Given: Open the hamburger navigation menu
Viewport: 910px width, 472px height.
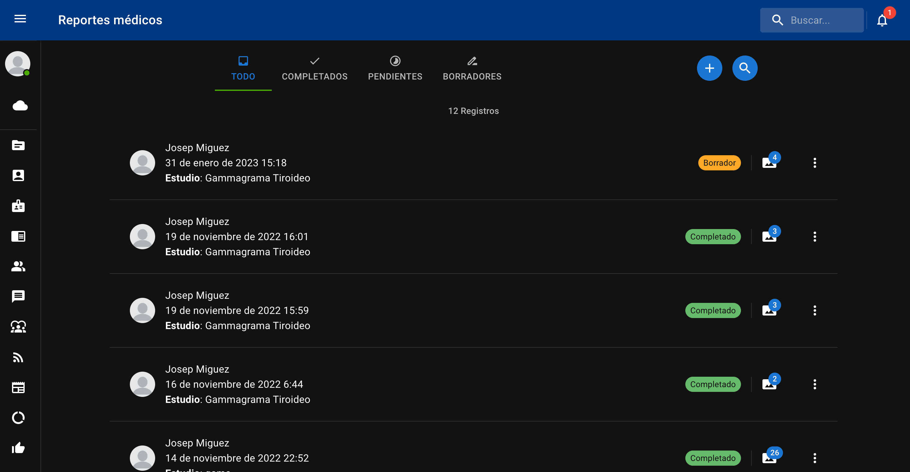Looking at the screenshot, I should pos(20,19).
